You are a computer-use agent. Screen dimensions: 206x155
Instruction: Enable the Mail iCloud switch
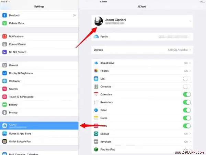point(187,79)
